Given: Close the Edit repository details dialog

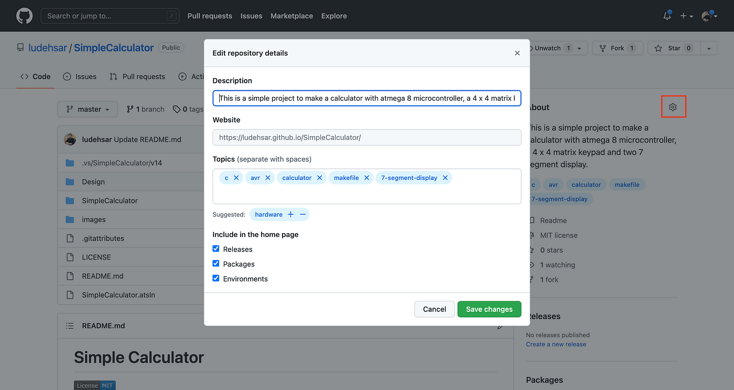Looking at the screenshot, I should pyautogui.click(x=517, y=53).
